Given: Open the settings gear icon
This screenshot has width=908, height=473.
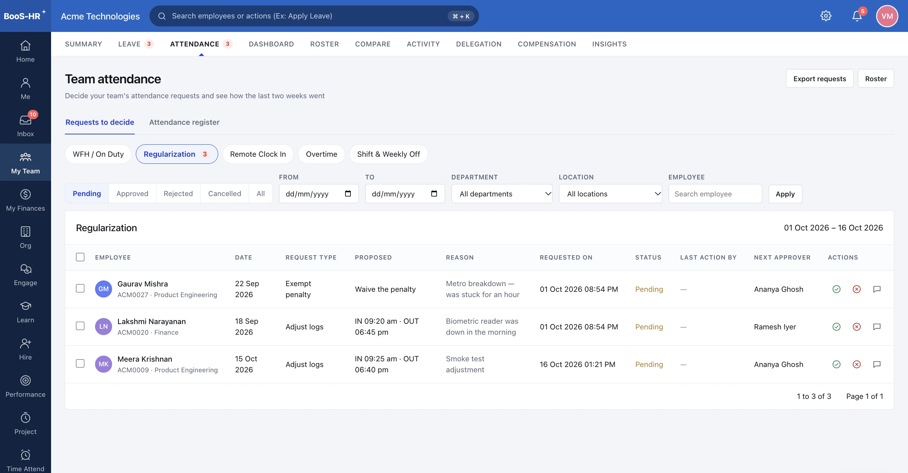Looking at the screenshot, I should (x=826, y=16).
